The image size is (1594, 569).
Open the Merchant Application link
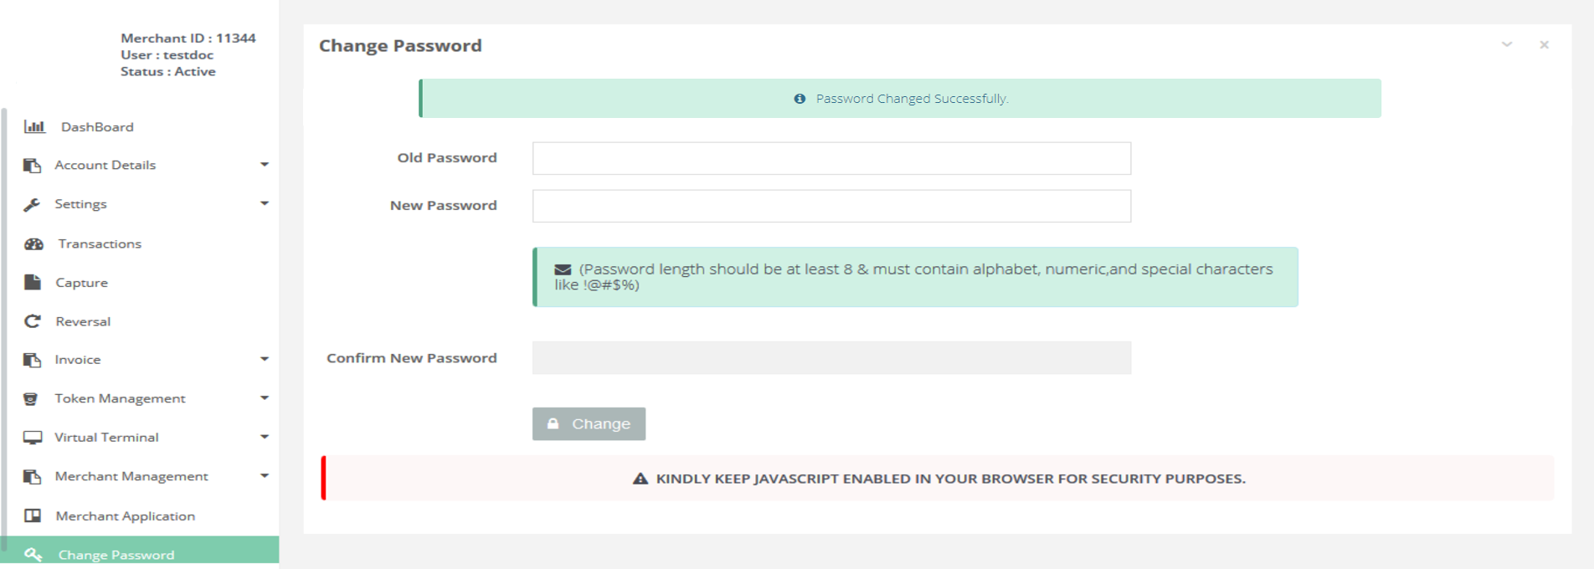point(126,516)
